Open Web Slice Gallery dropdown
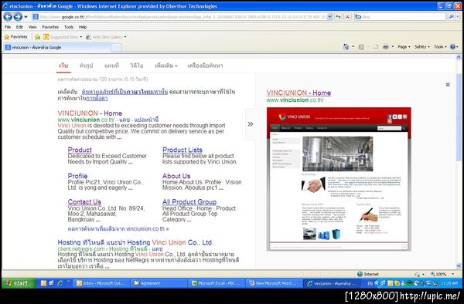464x304 pixels. 106,37
